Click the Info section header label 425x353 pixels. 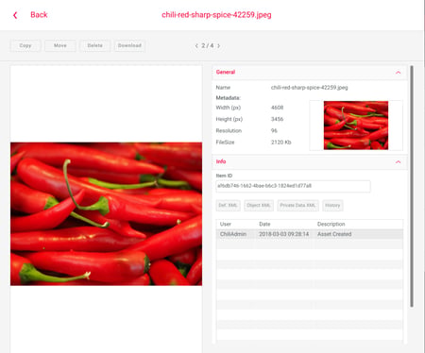(x=221, y=161)
